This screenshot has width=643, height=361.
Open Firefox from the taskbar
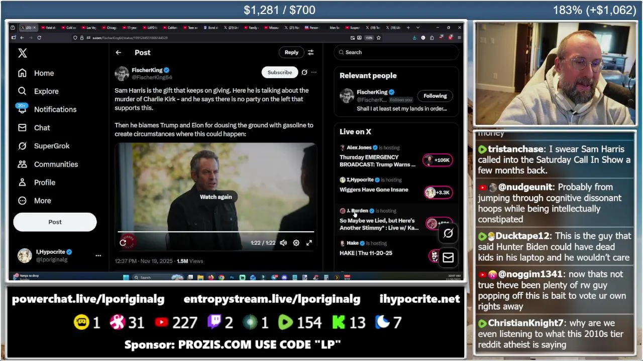coord(210,277)
